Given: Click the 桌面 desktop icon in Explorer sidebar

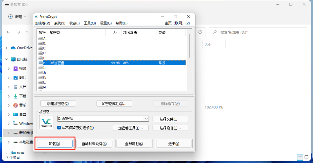Looking at the screenshot, I should point(15,114).
